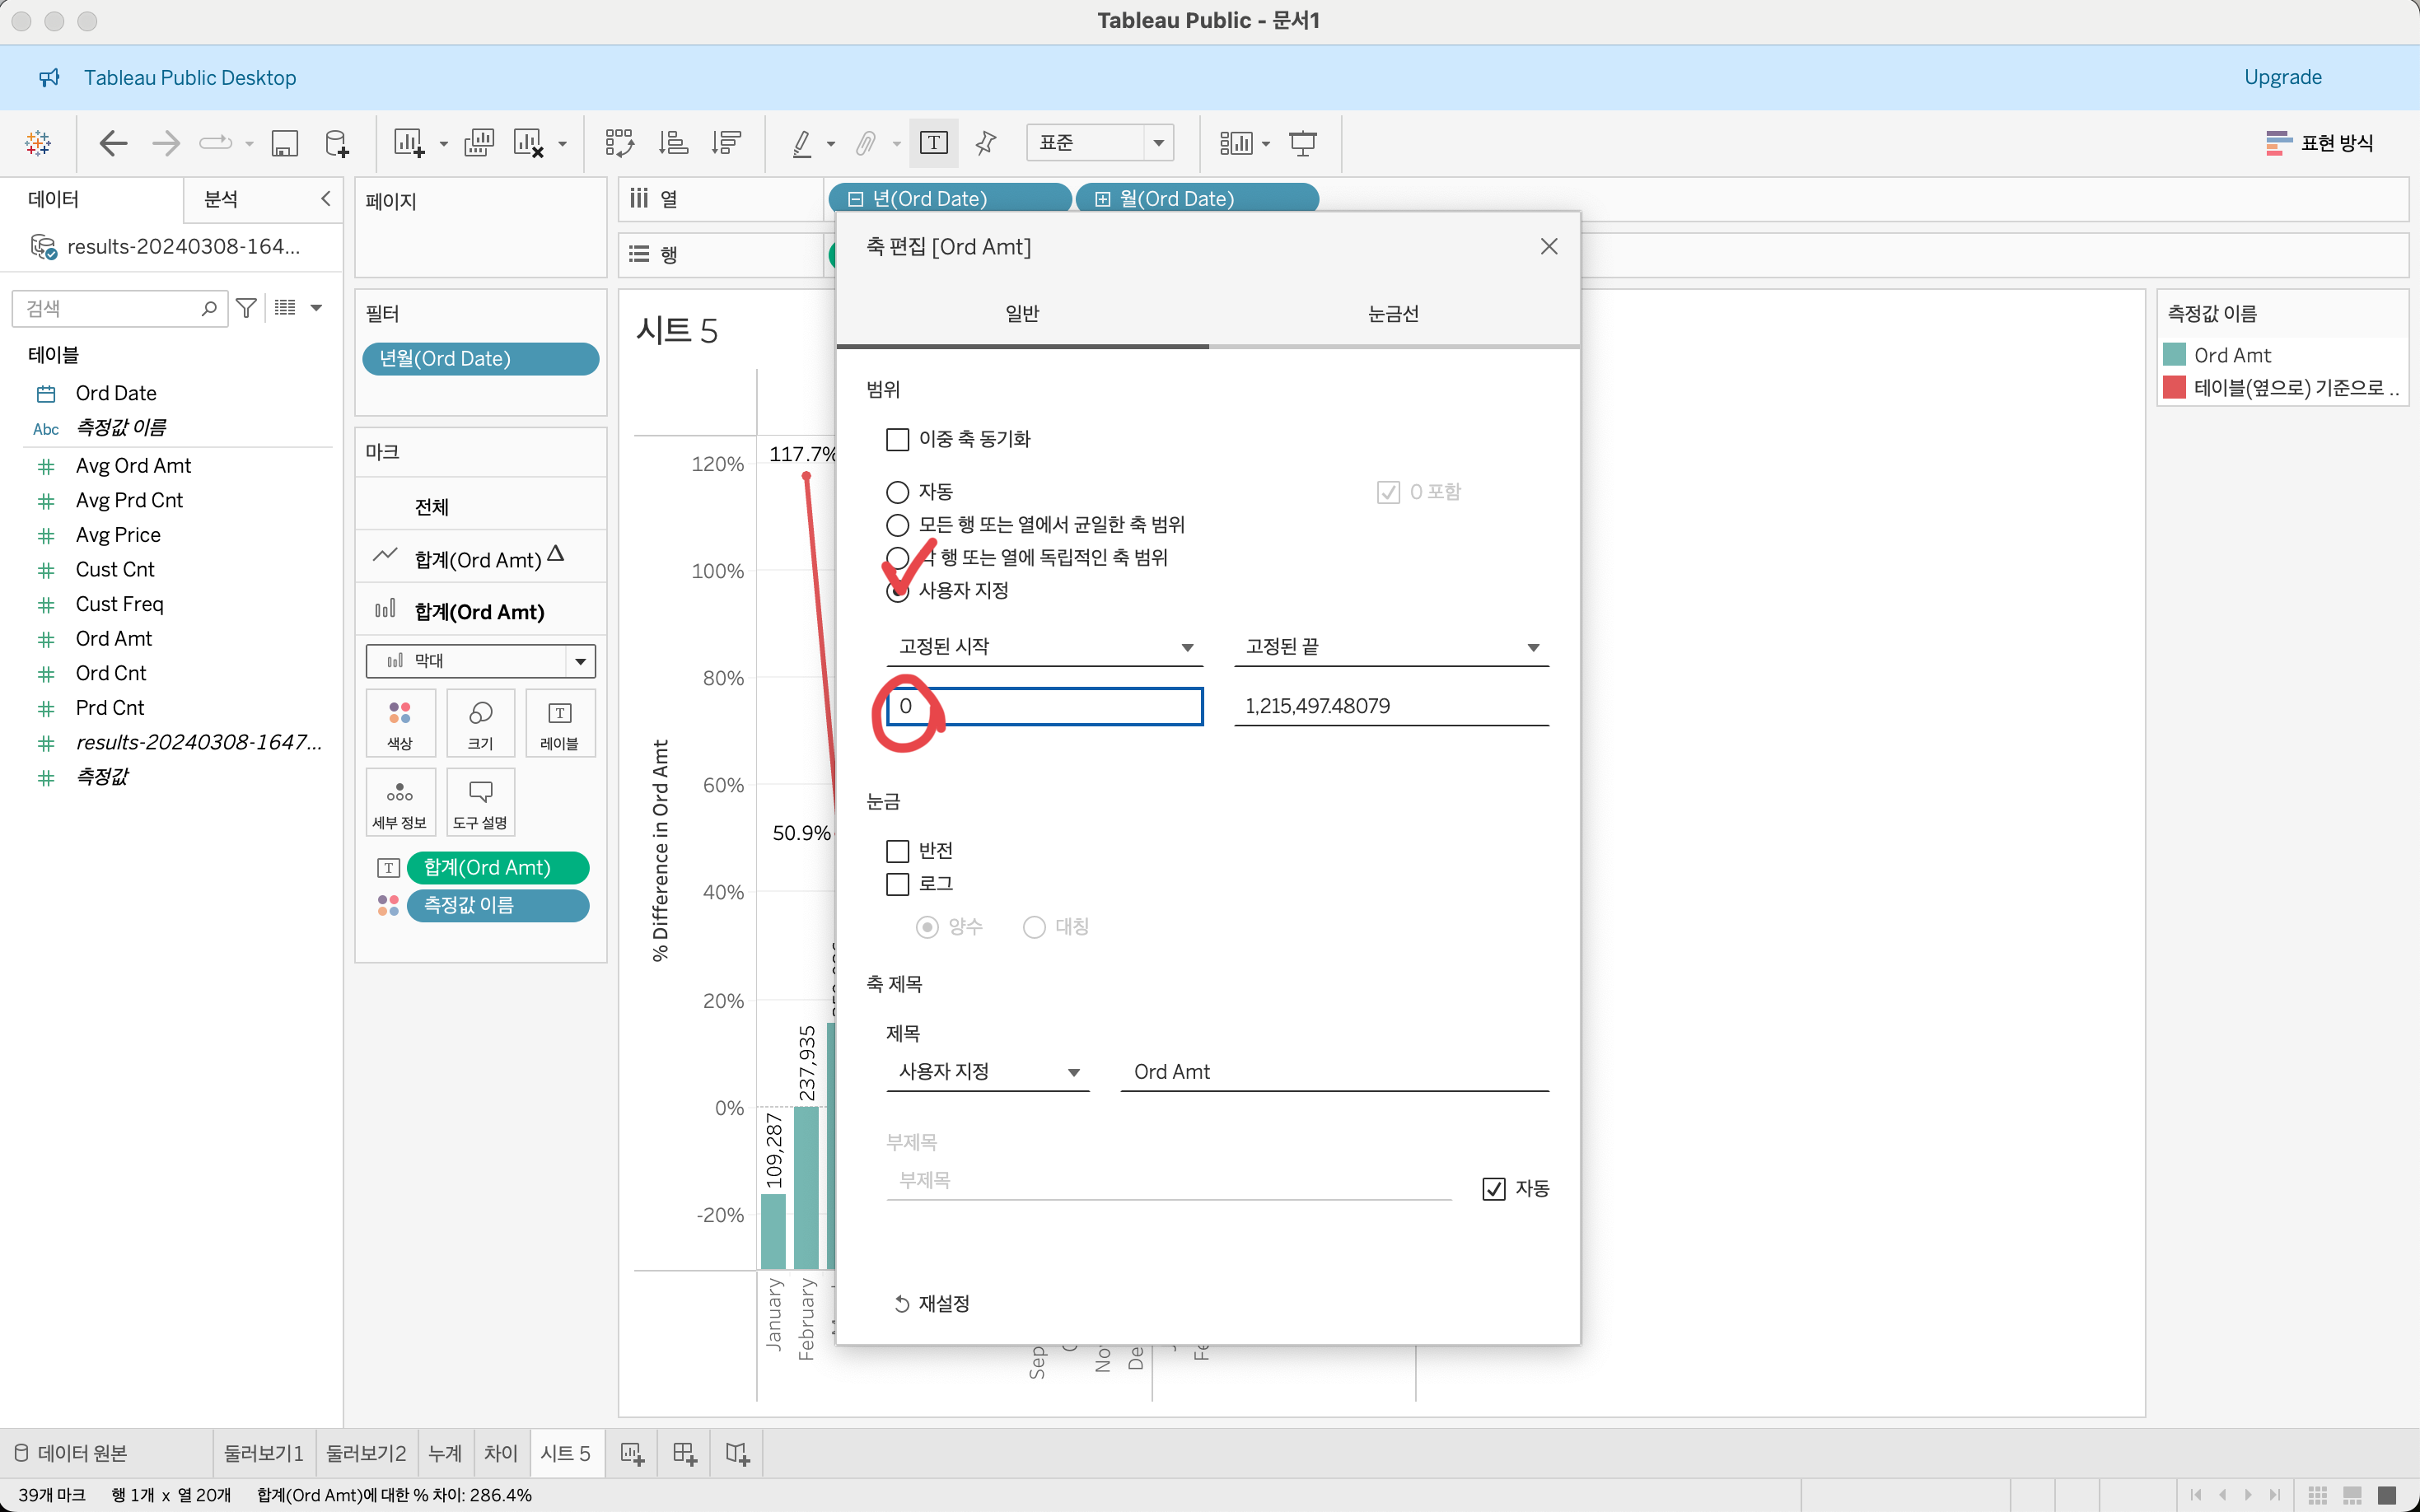
Task: Click the swap rows and columns icon
Action: (619, 143)
